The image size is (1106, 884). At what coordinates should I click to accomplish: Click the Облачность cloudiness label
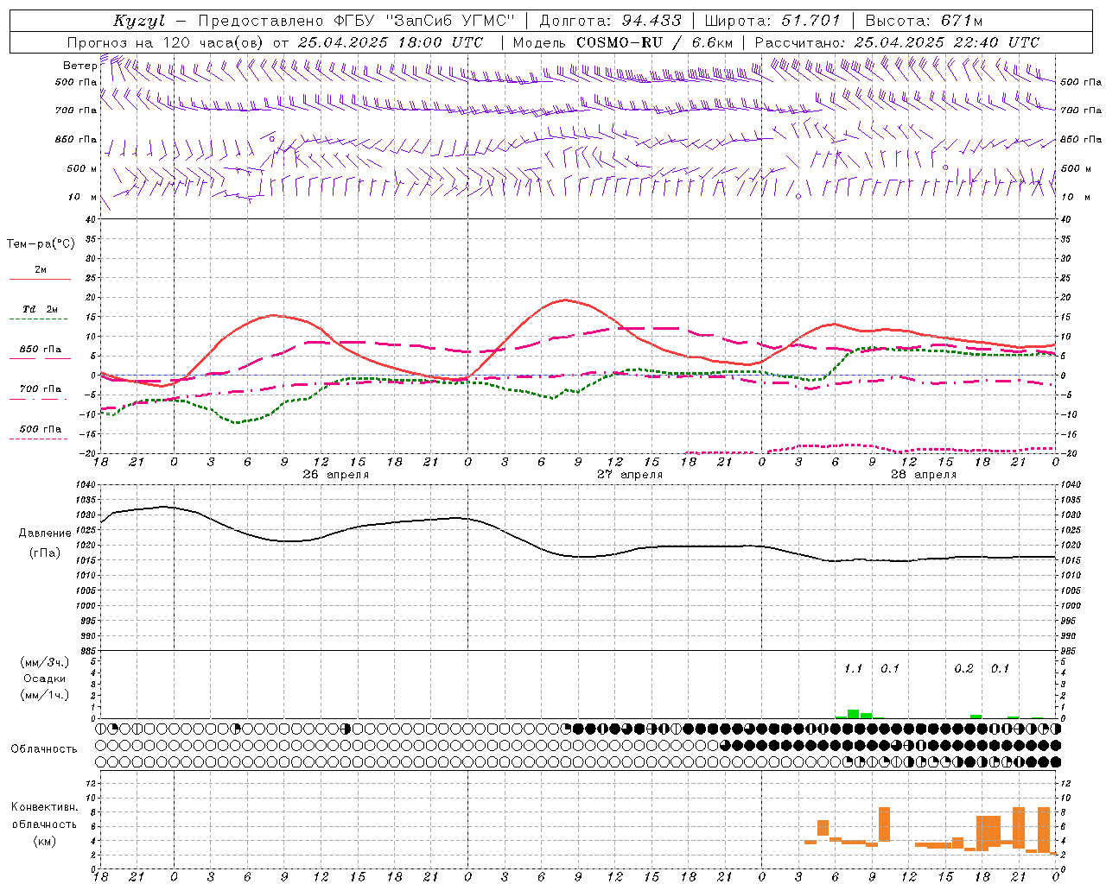(44, 749)
